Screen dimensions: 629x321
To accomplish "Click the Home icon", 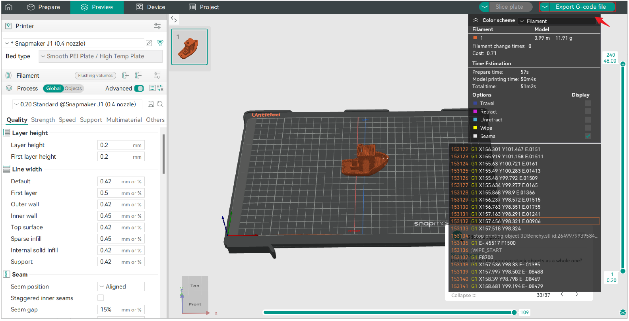I will point(8,7).
